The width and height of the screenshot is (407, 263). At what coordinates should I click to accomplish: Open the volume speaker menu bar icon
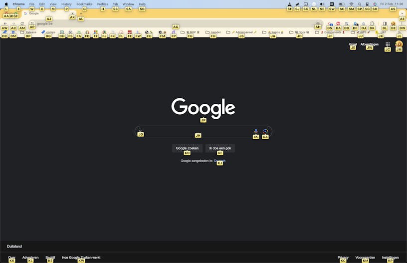[322, 4]
